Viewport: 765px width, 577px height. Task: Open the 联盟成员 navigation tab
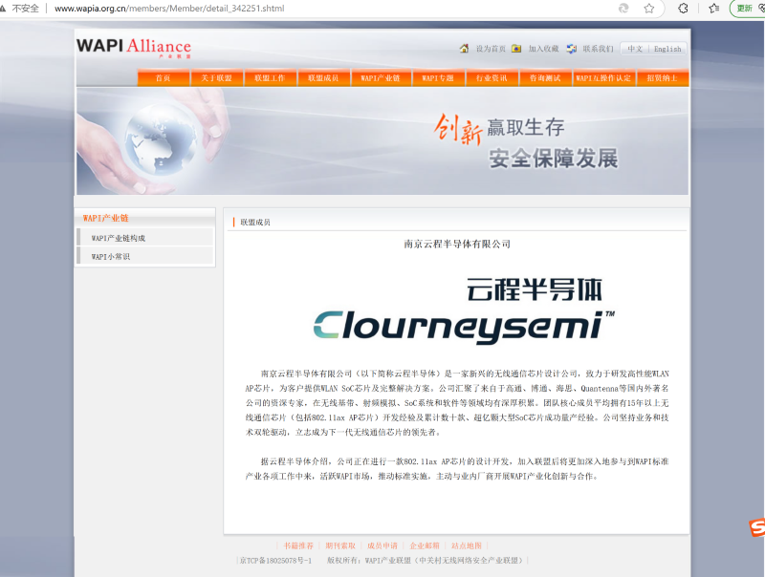[x=323, y=78]
